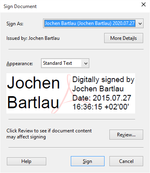Cancel the Sign Document dialog
150x173 pixels.
tap(126, 161)
